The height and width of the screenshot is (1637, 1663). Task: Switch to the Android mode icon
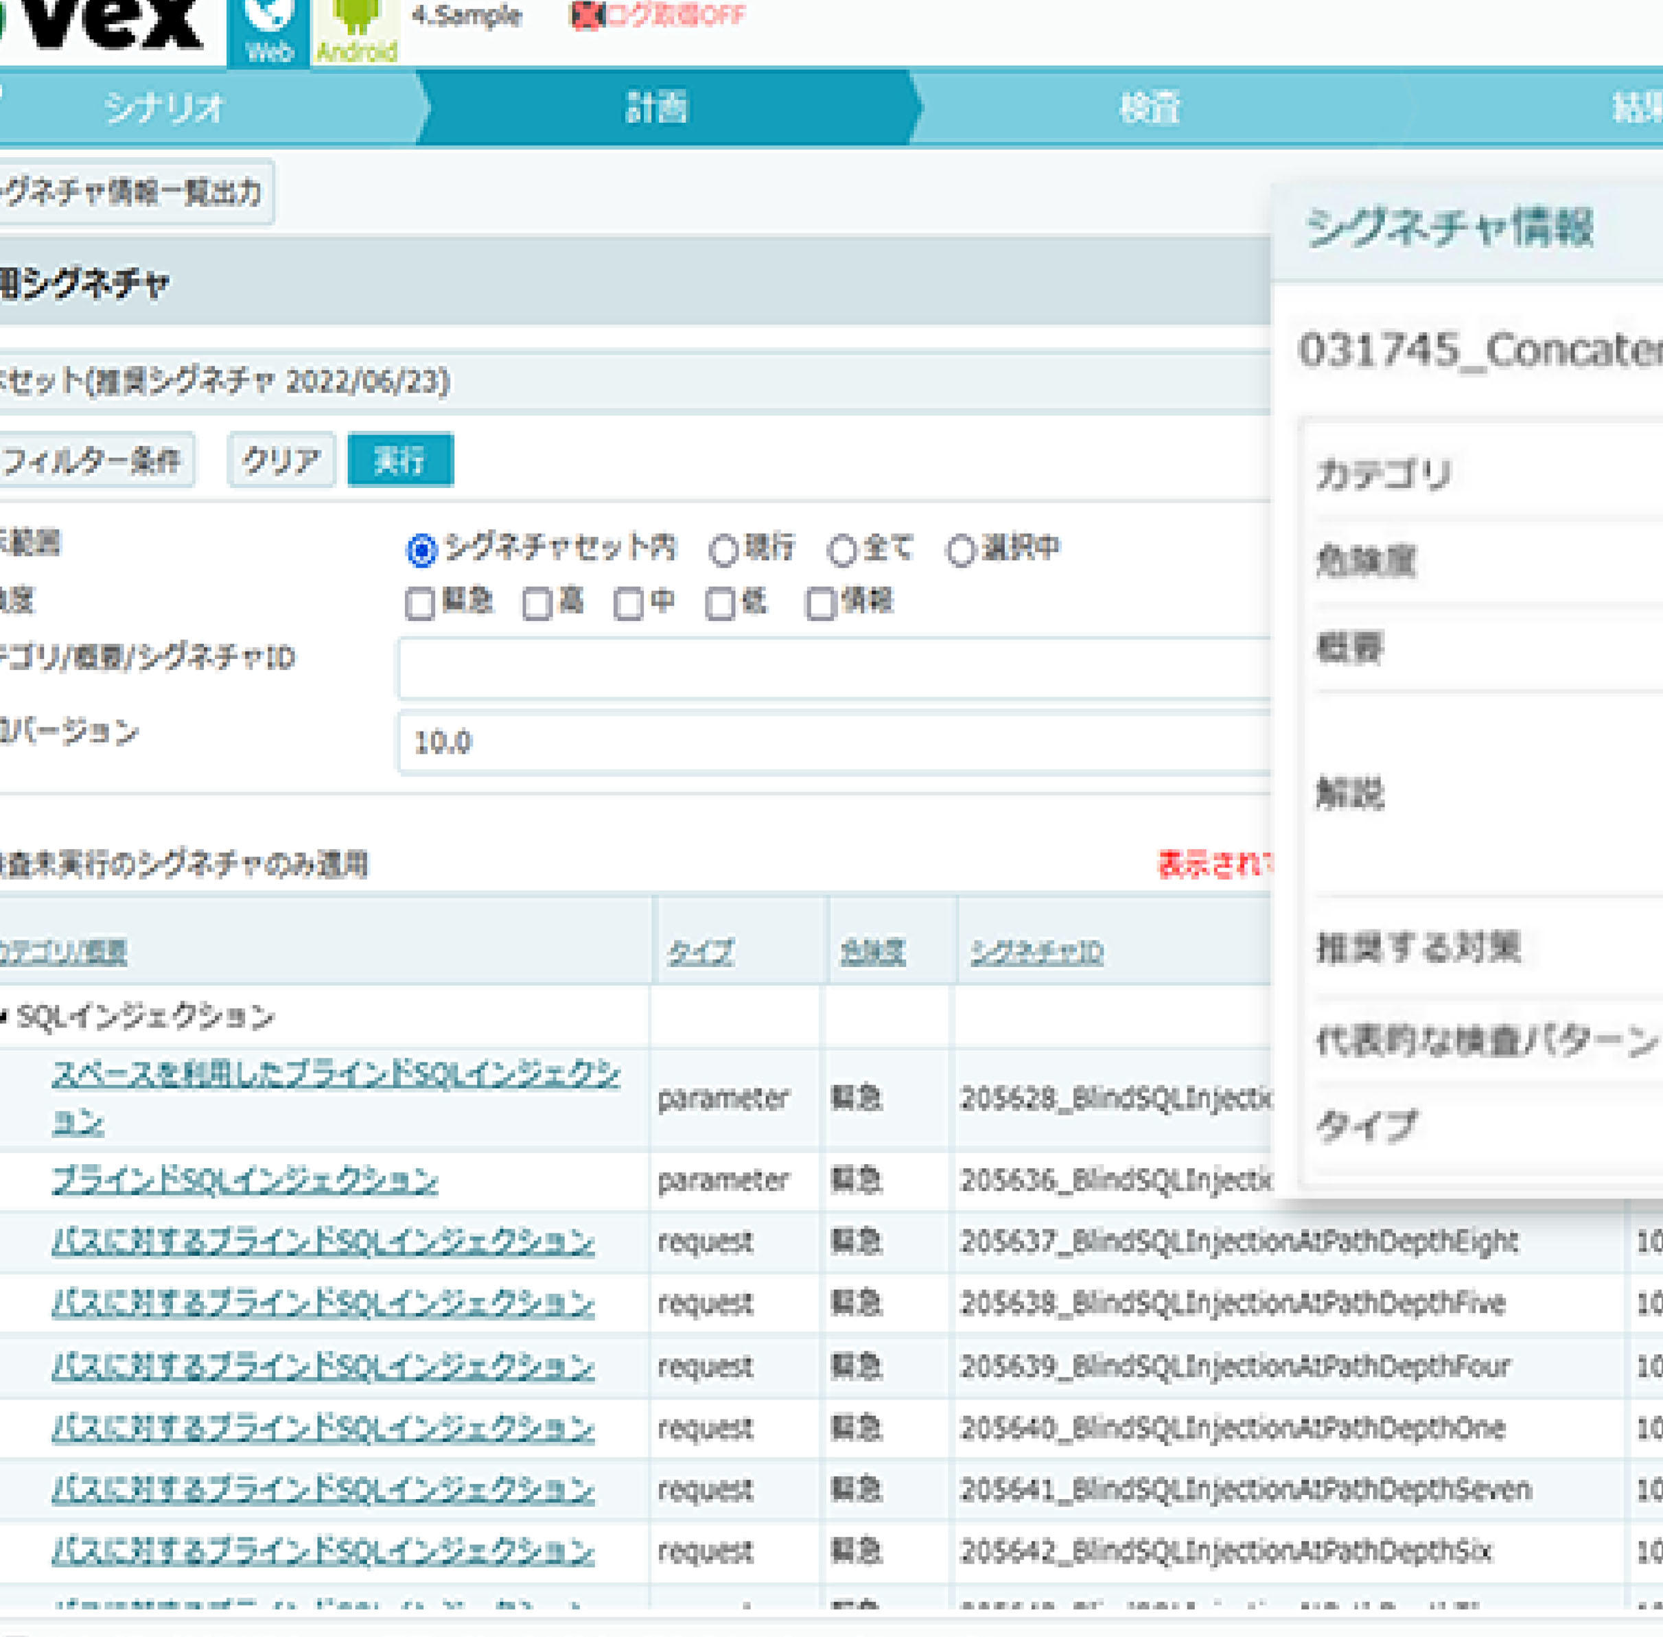click(356, 32)
